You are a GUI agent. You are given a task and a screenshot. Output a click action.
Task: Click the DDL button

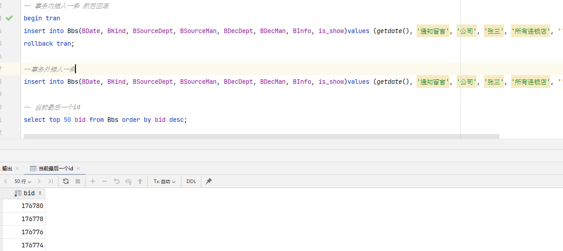coord(191,181)
